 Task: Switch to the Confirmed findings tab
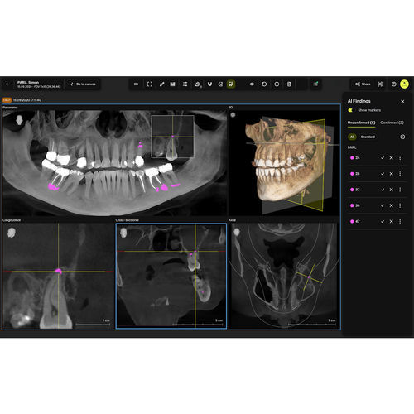(392, 123)
